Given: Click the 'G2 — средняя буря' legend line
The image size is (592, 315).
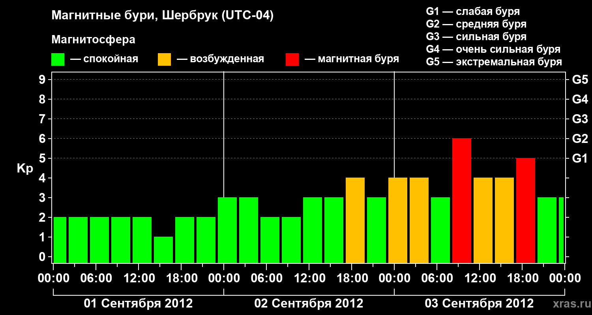Looking at the screenshot, I should click(476, 24).
